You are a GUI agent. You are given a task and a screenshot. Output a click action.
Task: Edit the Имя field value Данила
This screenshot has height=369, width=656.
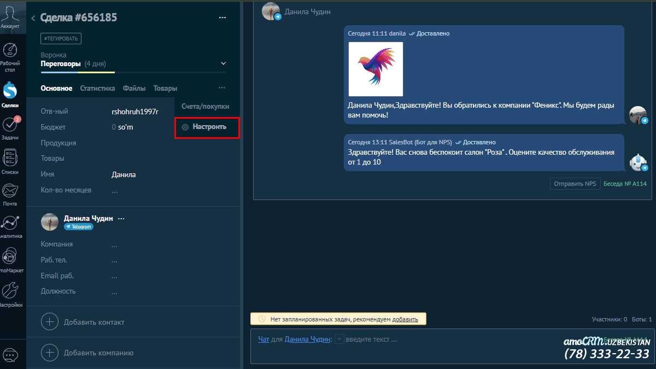[x=124, y=175]
